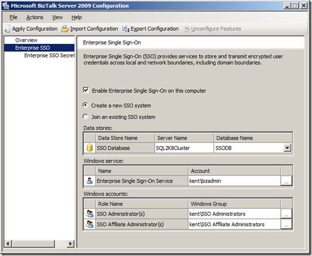The width and height of the screenshot is (312, 256).
Task: Click the Database Name column header
Action: (253, 138)
